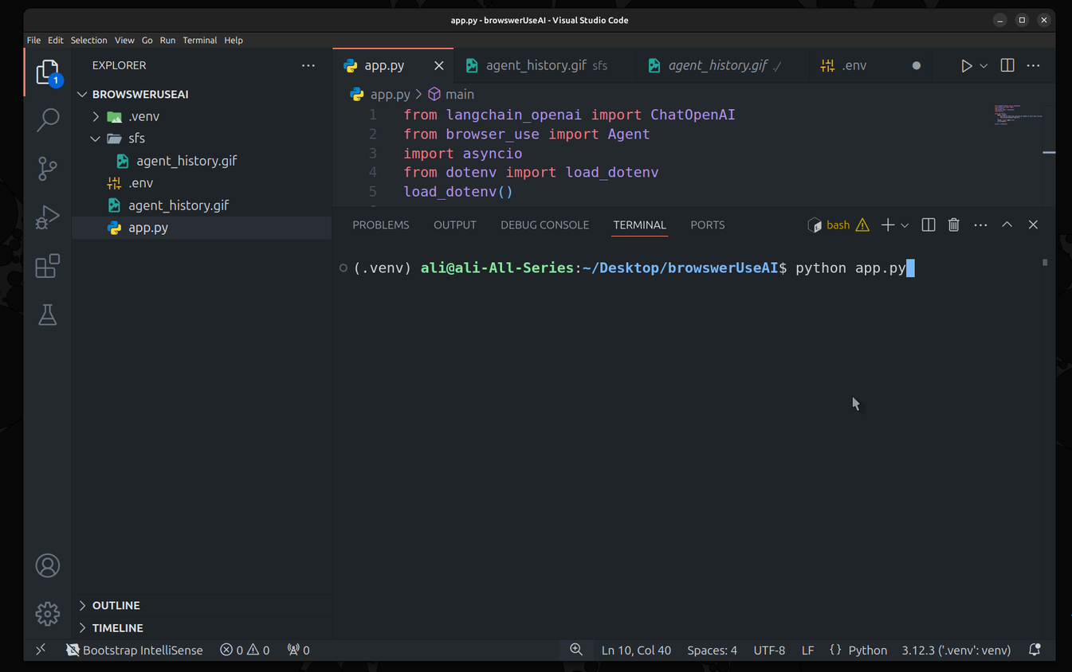Image resolution: width=1072 pixels, height=672 pixels.
Task: Open errors and warnings count in status bar
Action: 245,650
